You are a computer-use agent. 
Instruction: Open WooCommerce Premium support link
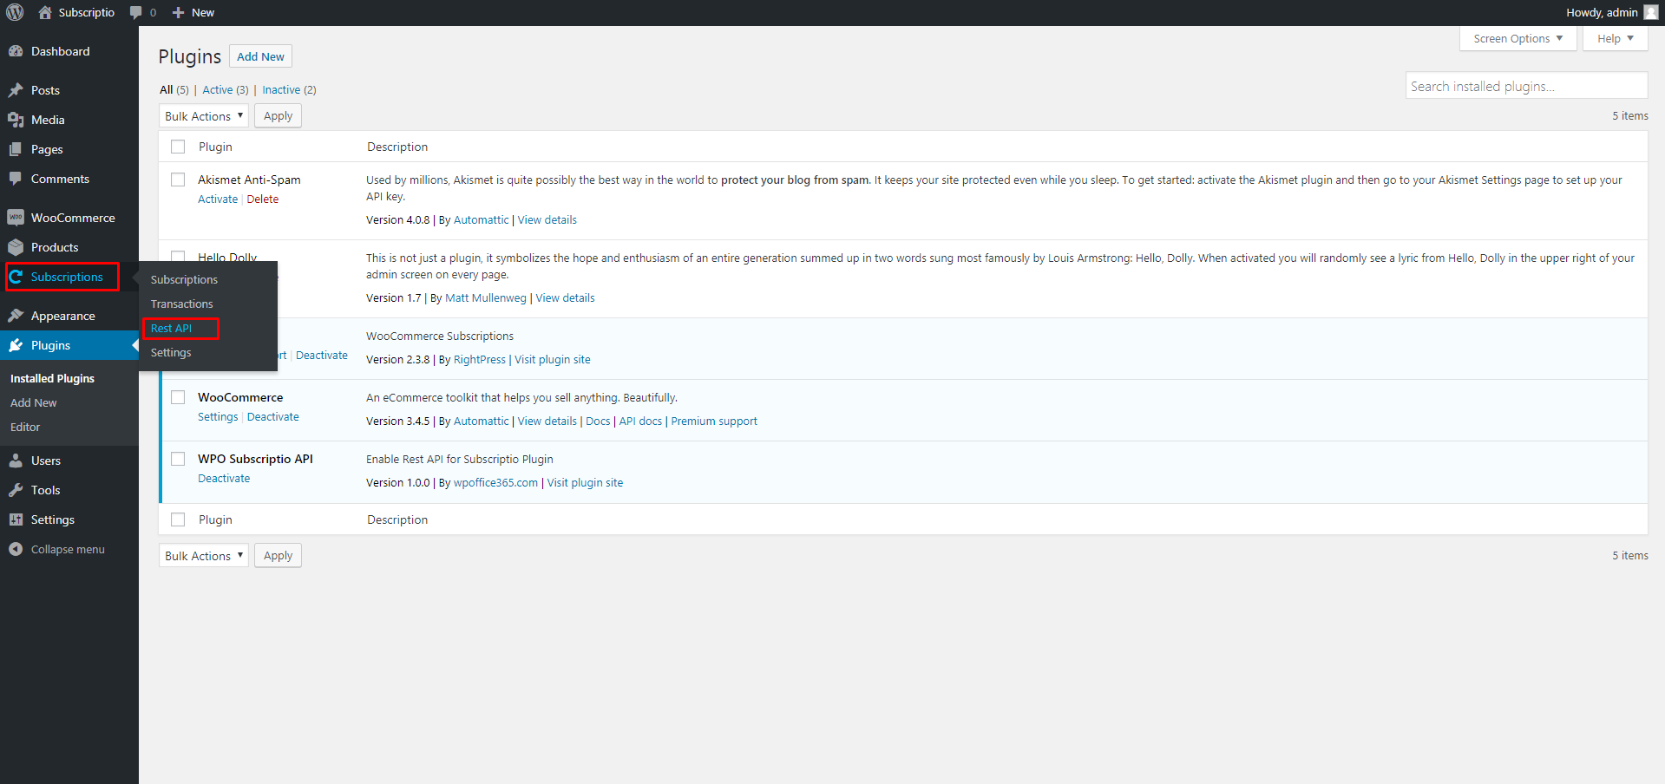tap(714, 421)
